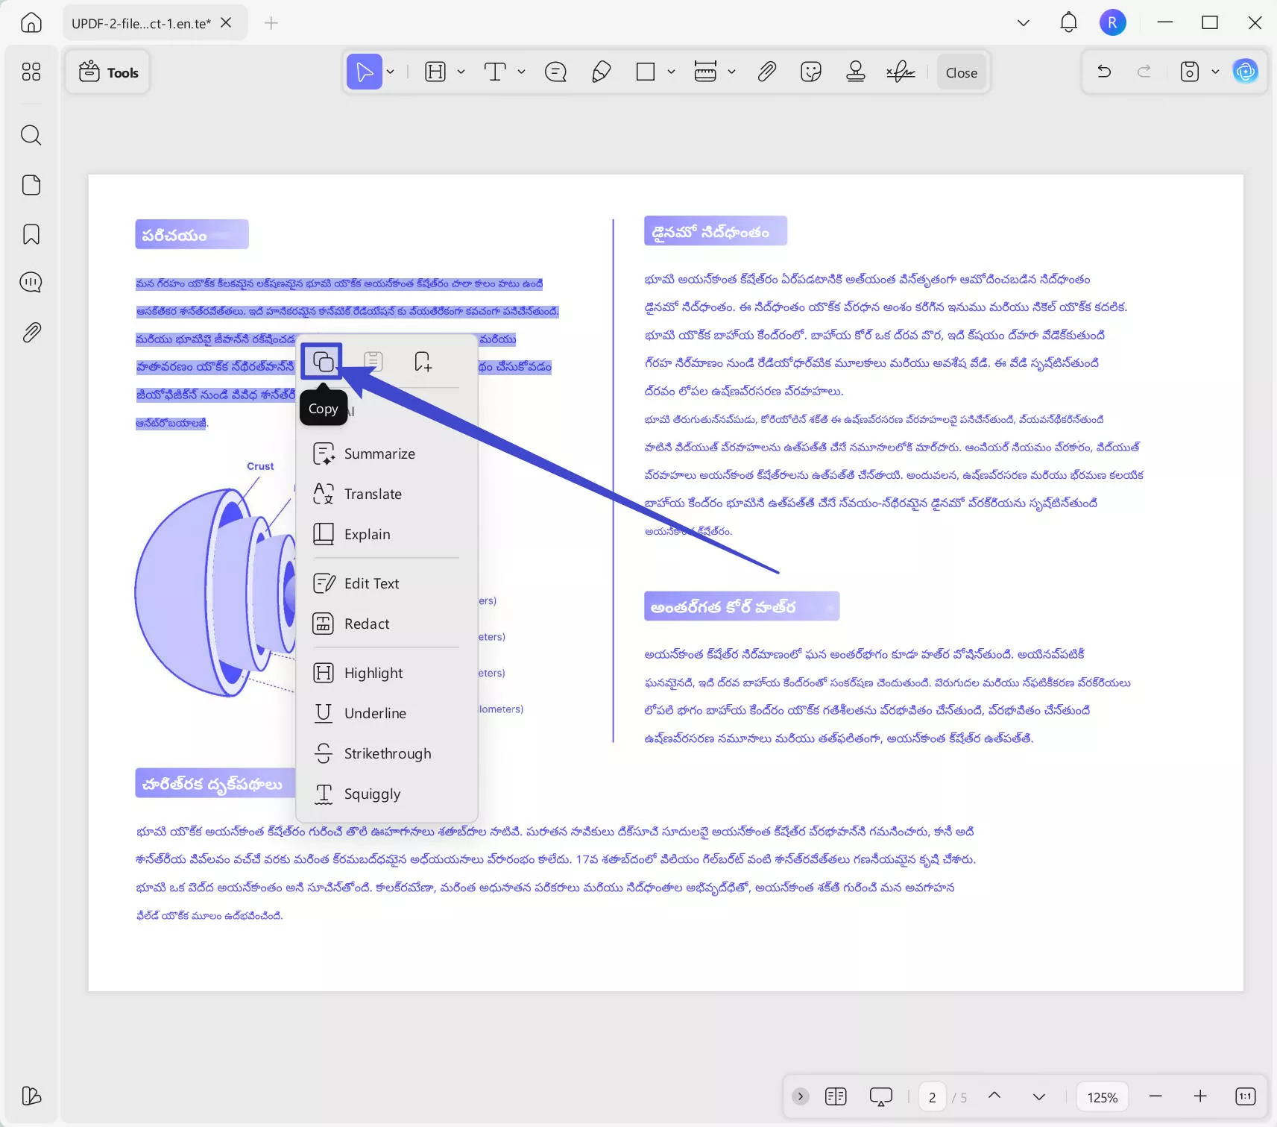Open the Tools menu
The width and height of the screenshot is (1277, 1127).
pyautogui.click(x=107, y=72)
